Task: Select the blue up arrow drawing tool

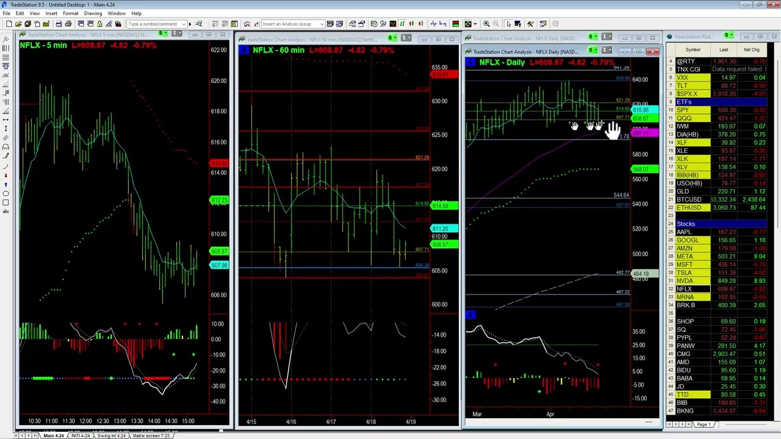Action: click(x=5, y=184)
